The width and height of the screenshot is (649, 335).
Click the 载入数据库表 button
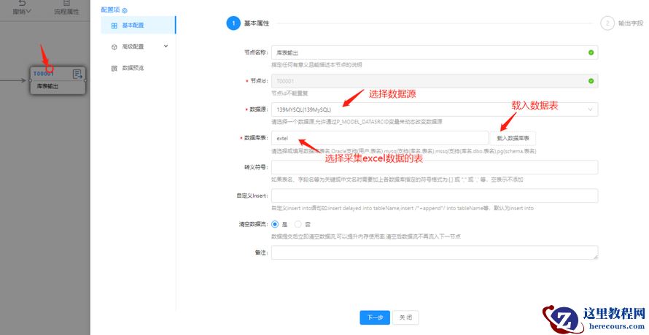click(x=513, y=138)
